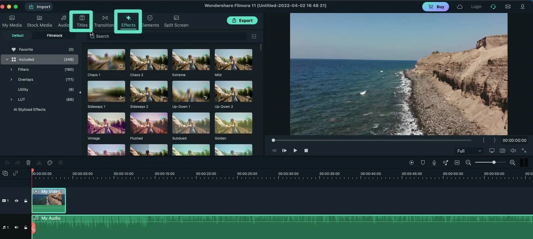
Task: Select the Filmstock library tab
Action: point(55,35)
